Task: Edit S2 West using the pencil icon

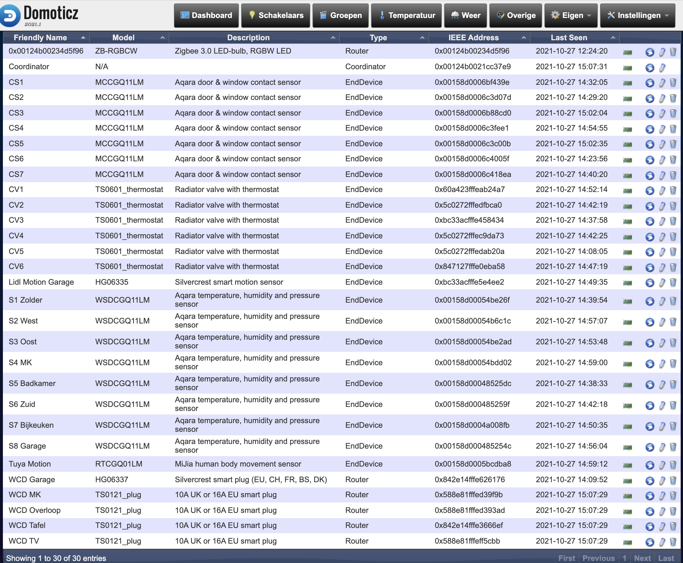Action: 662,322
